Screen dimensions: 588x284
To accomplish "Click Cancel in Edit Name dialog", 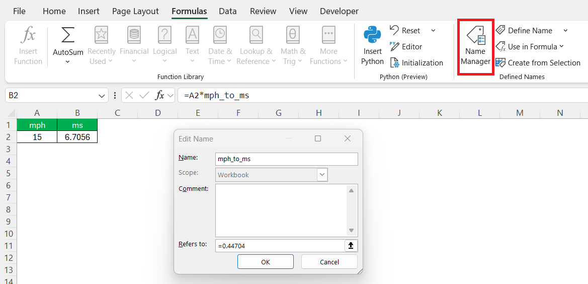I will point(329,262).
